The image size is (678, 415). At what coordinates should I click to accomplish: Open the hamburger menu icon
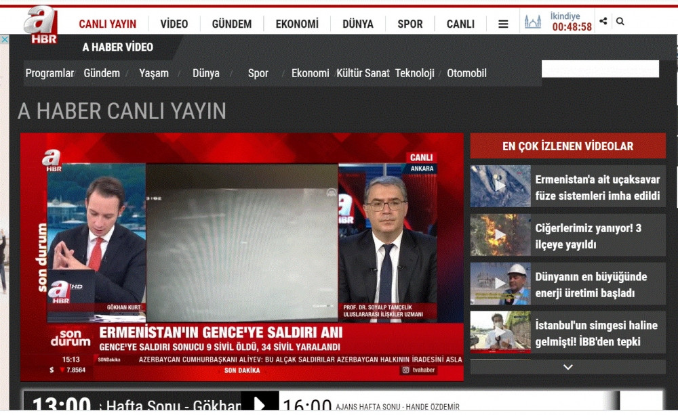pos(503,24)
